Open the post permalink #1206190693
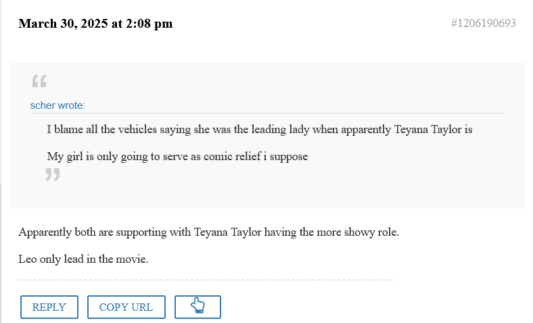This screenshot has height=323, width=533. pos(483,24)
